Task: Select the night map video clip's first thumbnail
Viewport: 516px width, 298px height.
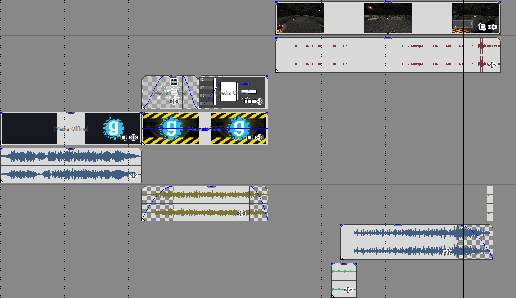Action: pos(301,18)
